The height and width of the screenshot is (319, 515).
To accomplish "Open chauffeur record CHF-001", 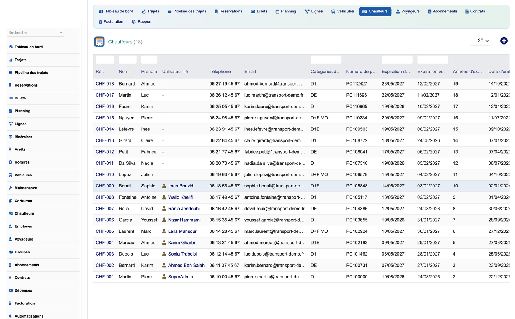I will click(105, 277).
